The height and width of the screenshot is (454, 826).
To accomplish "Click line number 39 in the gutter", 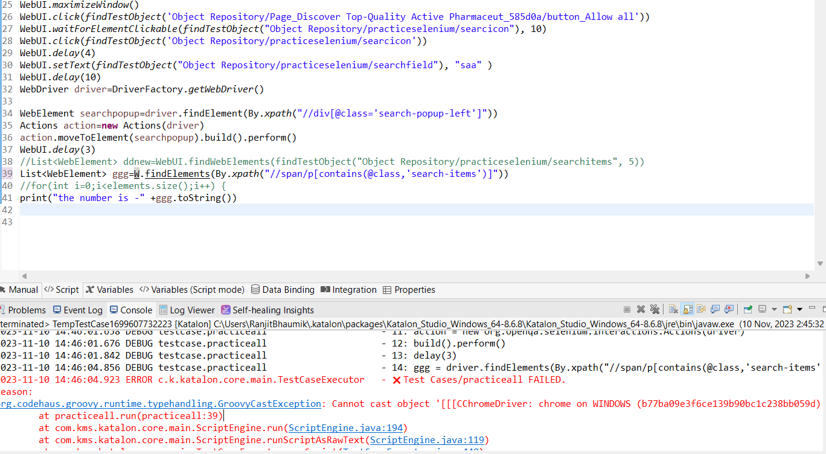I will click(x=7, y=173).
